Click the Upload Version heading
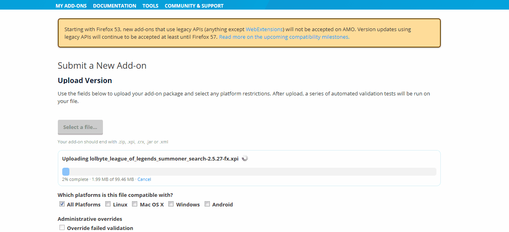 pos(85,80)
